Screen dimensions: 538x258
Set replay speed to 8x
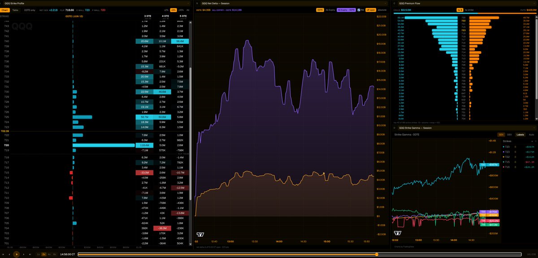(x=55, y=254)
